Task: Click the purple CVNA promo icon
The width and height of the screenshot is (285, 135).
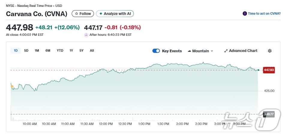Action: 245,14
